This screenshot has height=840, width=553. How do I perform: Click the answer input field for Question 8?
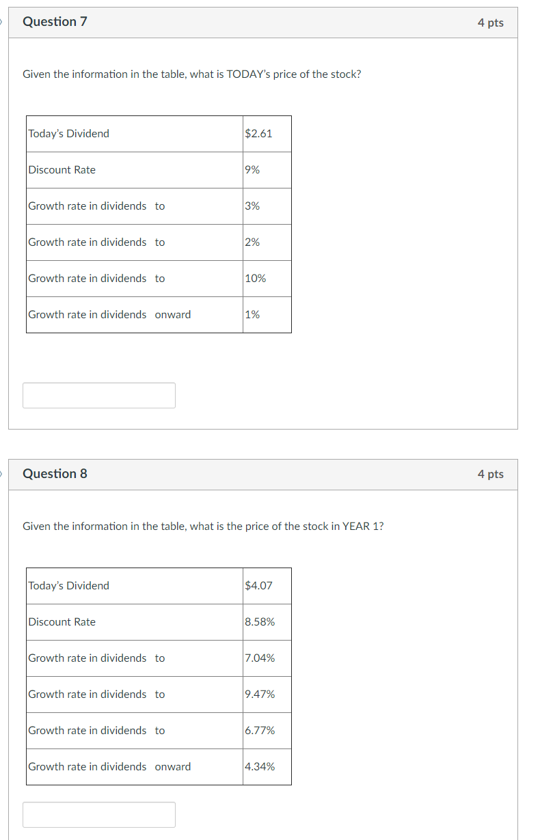98,814
